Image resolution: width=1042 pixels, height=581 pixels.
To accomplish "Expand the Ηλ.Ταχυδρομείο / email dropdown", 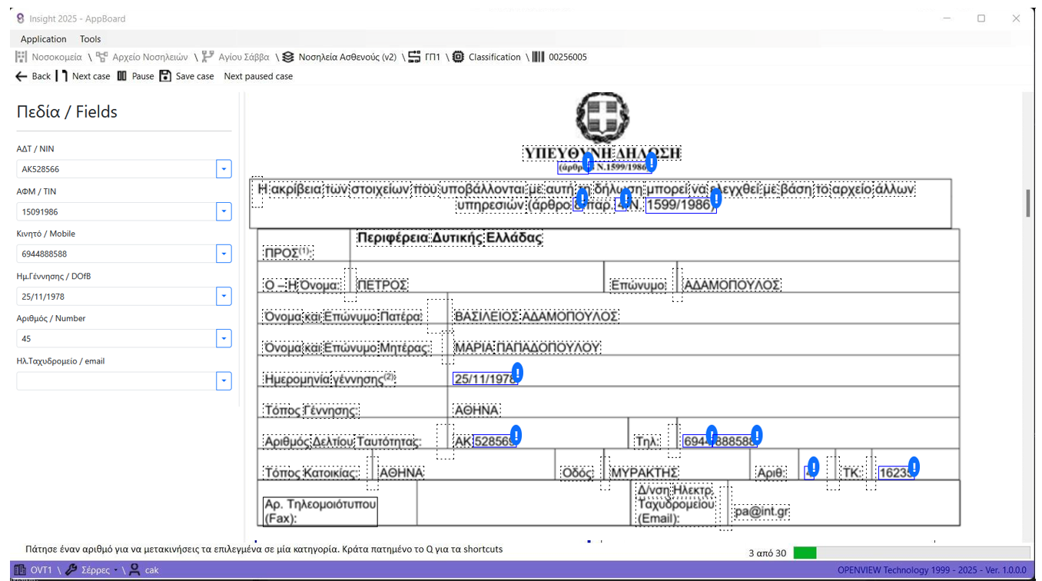I will pyautogui.click(x=224, y=381).
